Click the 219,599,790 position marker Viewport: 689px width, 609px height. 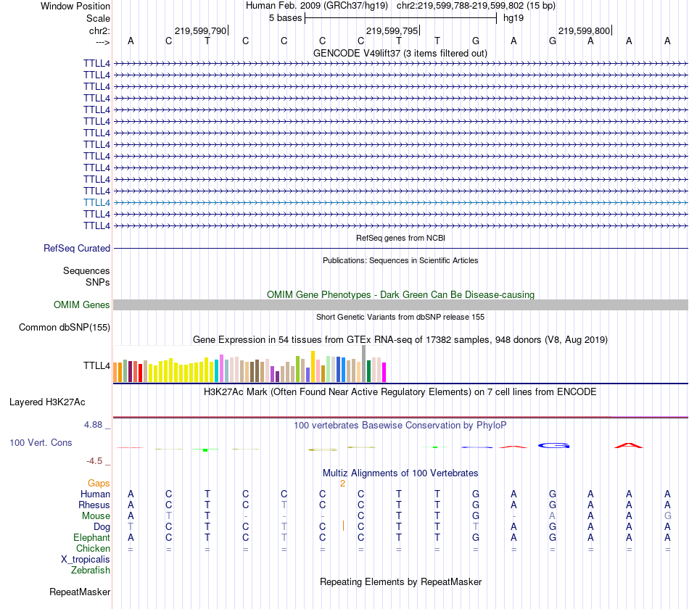click(200, 30)
